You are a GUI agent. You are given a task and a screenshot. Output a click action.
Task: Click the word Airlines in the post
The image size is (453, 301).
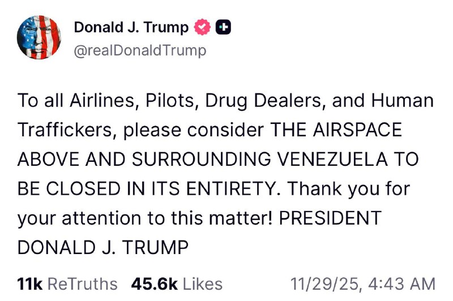click(103, 101)
